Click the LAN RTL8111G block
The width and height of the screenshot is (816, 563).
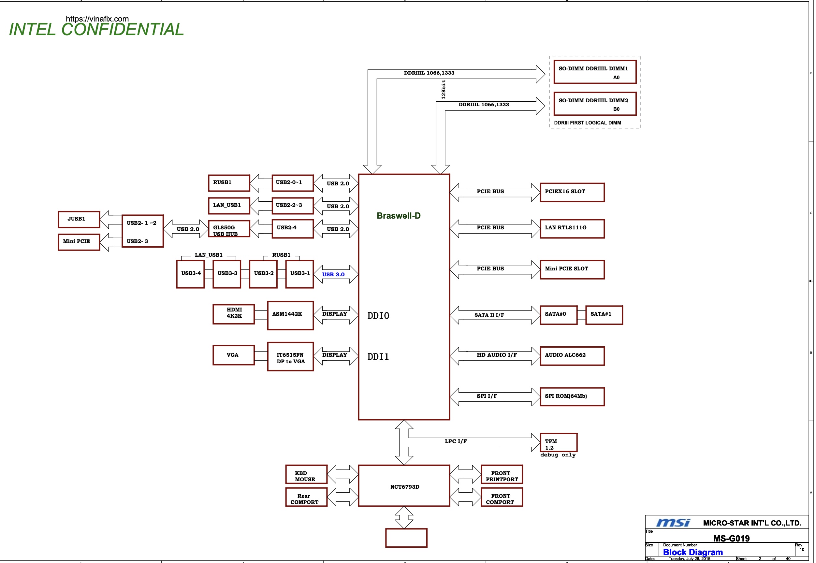[x=572, y=229]
